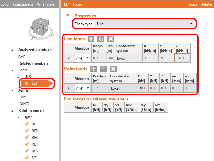
Task: Click line load Coordinate system Local cell
Action: click(128, 58)
